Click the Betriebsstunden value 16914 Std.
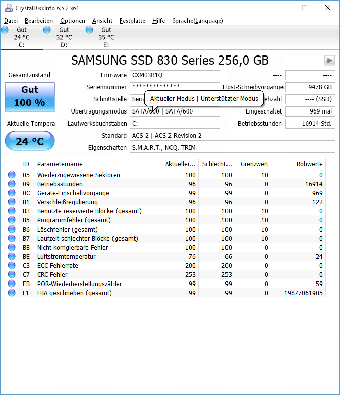Screen dimensions: 340x395 (x=310, y=124)
